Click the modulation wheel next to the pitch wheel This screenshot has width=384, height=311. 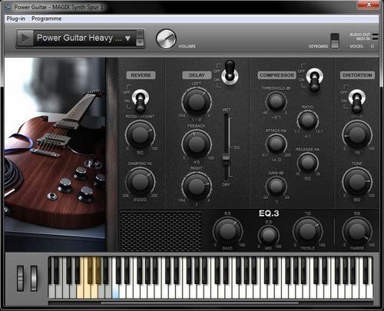(34, 278)
